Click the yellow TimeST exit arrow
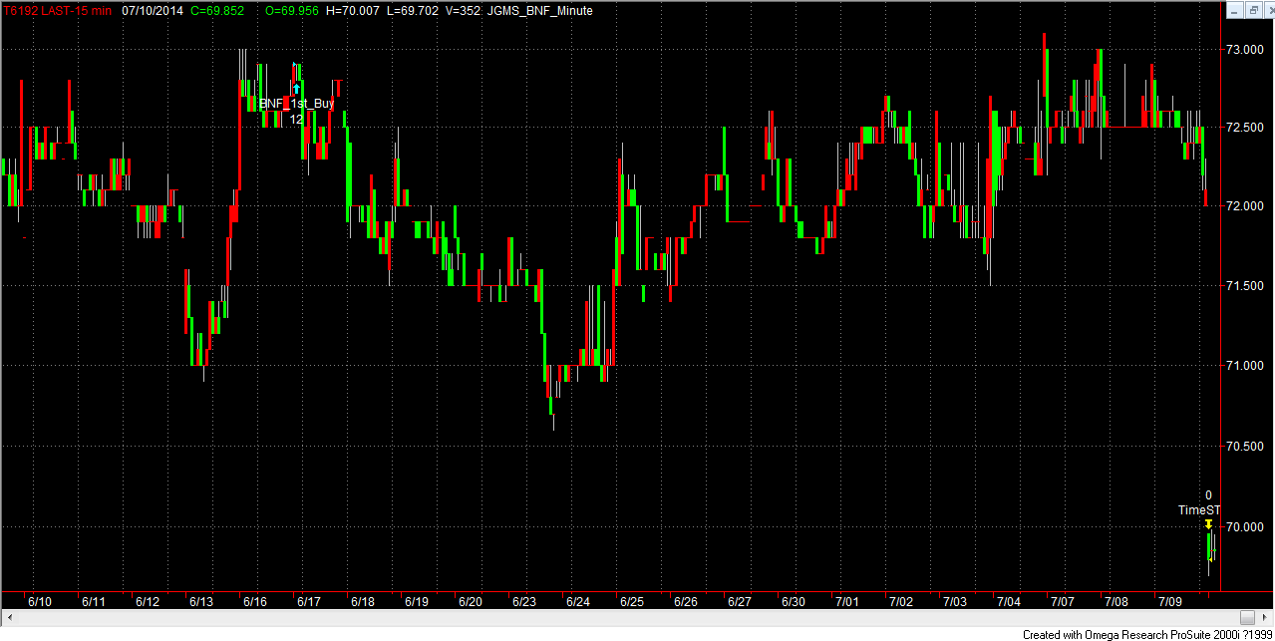This screenshot has width=1275, height=641. [1208, 524]
